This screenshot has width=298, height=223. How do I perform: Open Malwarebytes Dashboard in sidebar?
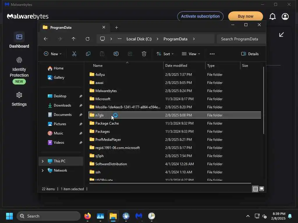pos(19,40)
